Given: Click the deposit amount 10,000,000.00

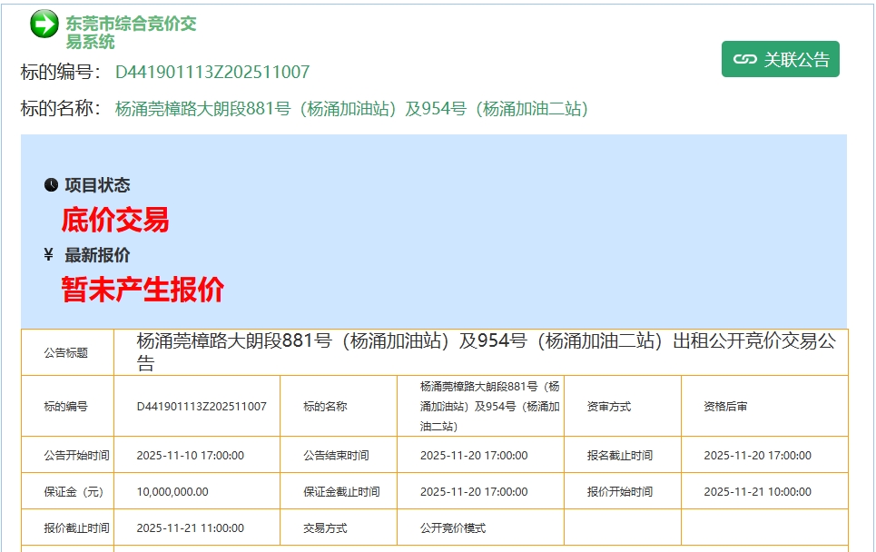Looking at the screenshot, I should (172, 492).
